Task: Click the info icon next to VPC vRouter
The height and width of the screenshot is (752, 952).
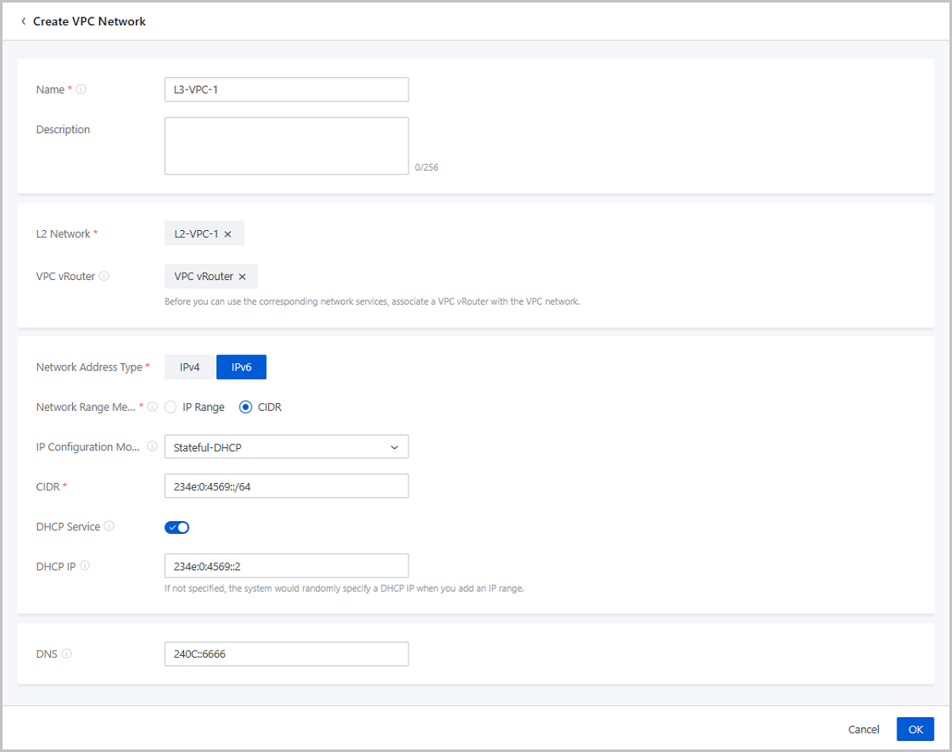Action: 104,276
